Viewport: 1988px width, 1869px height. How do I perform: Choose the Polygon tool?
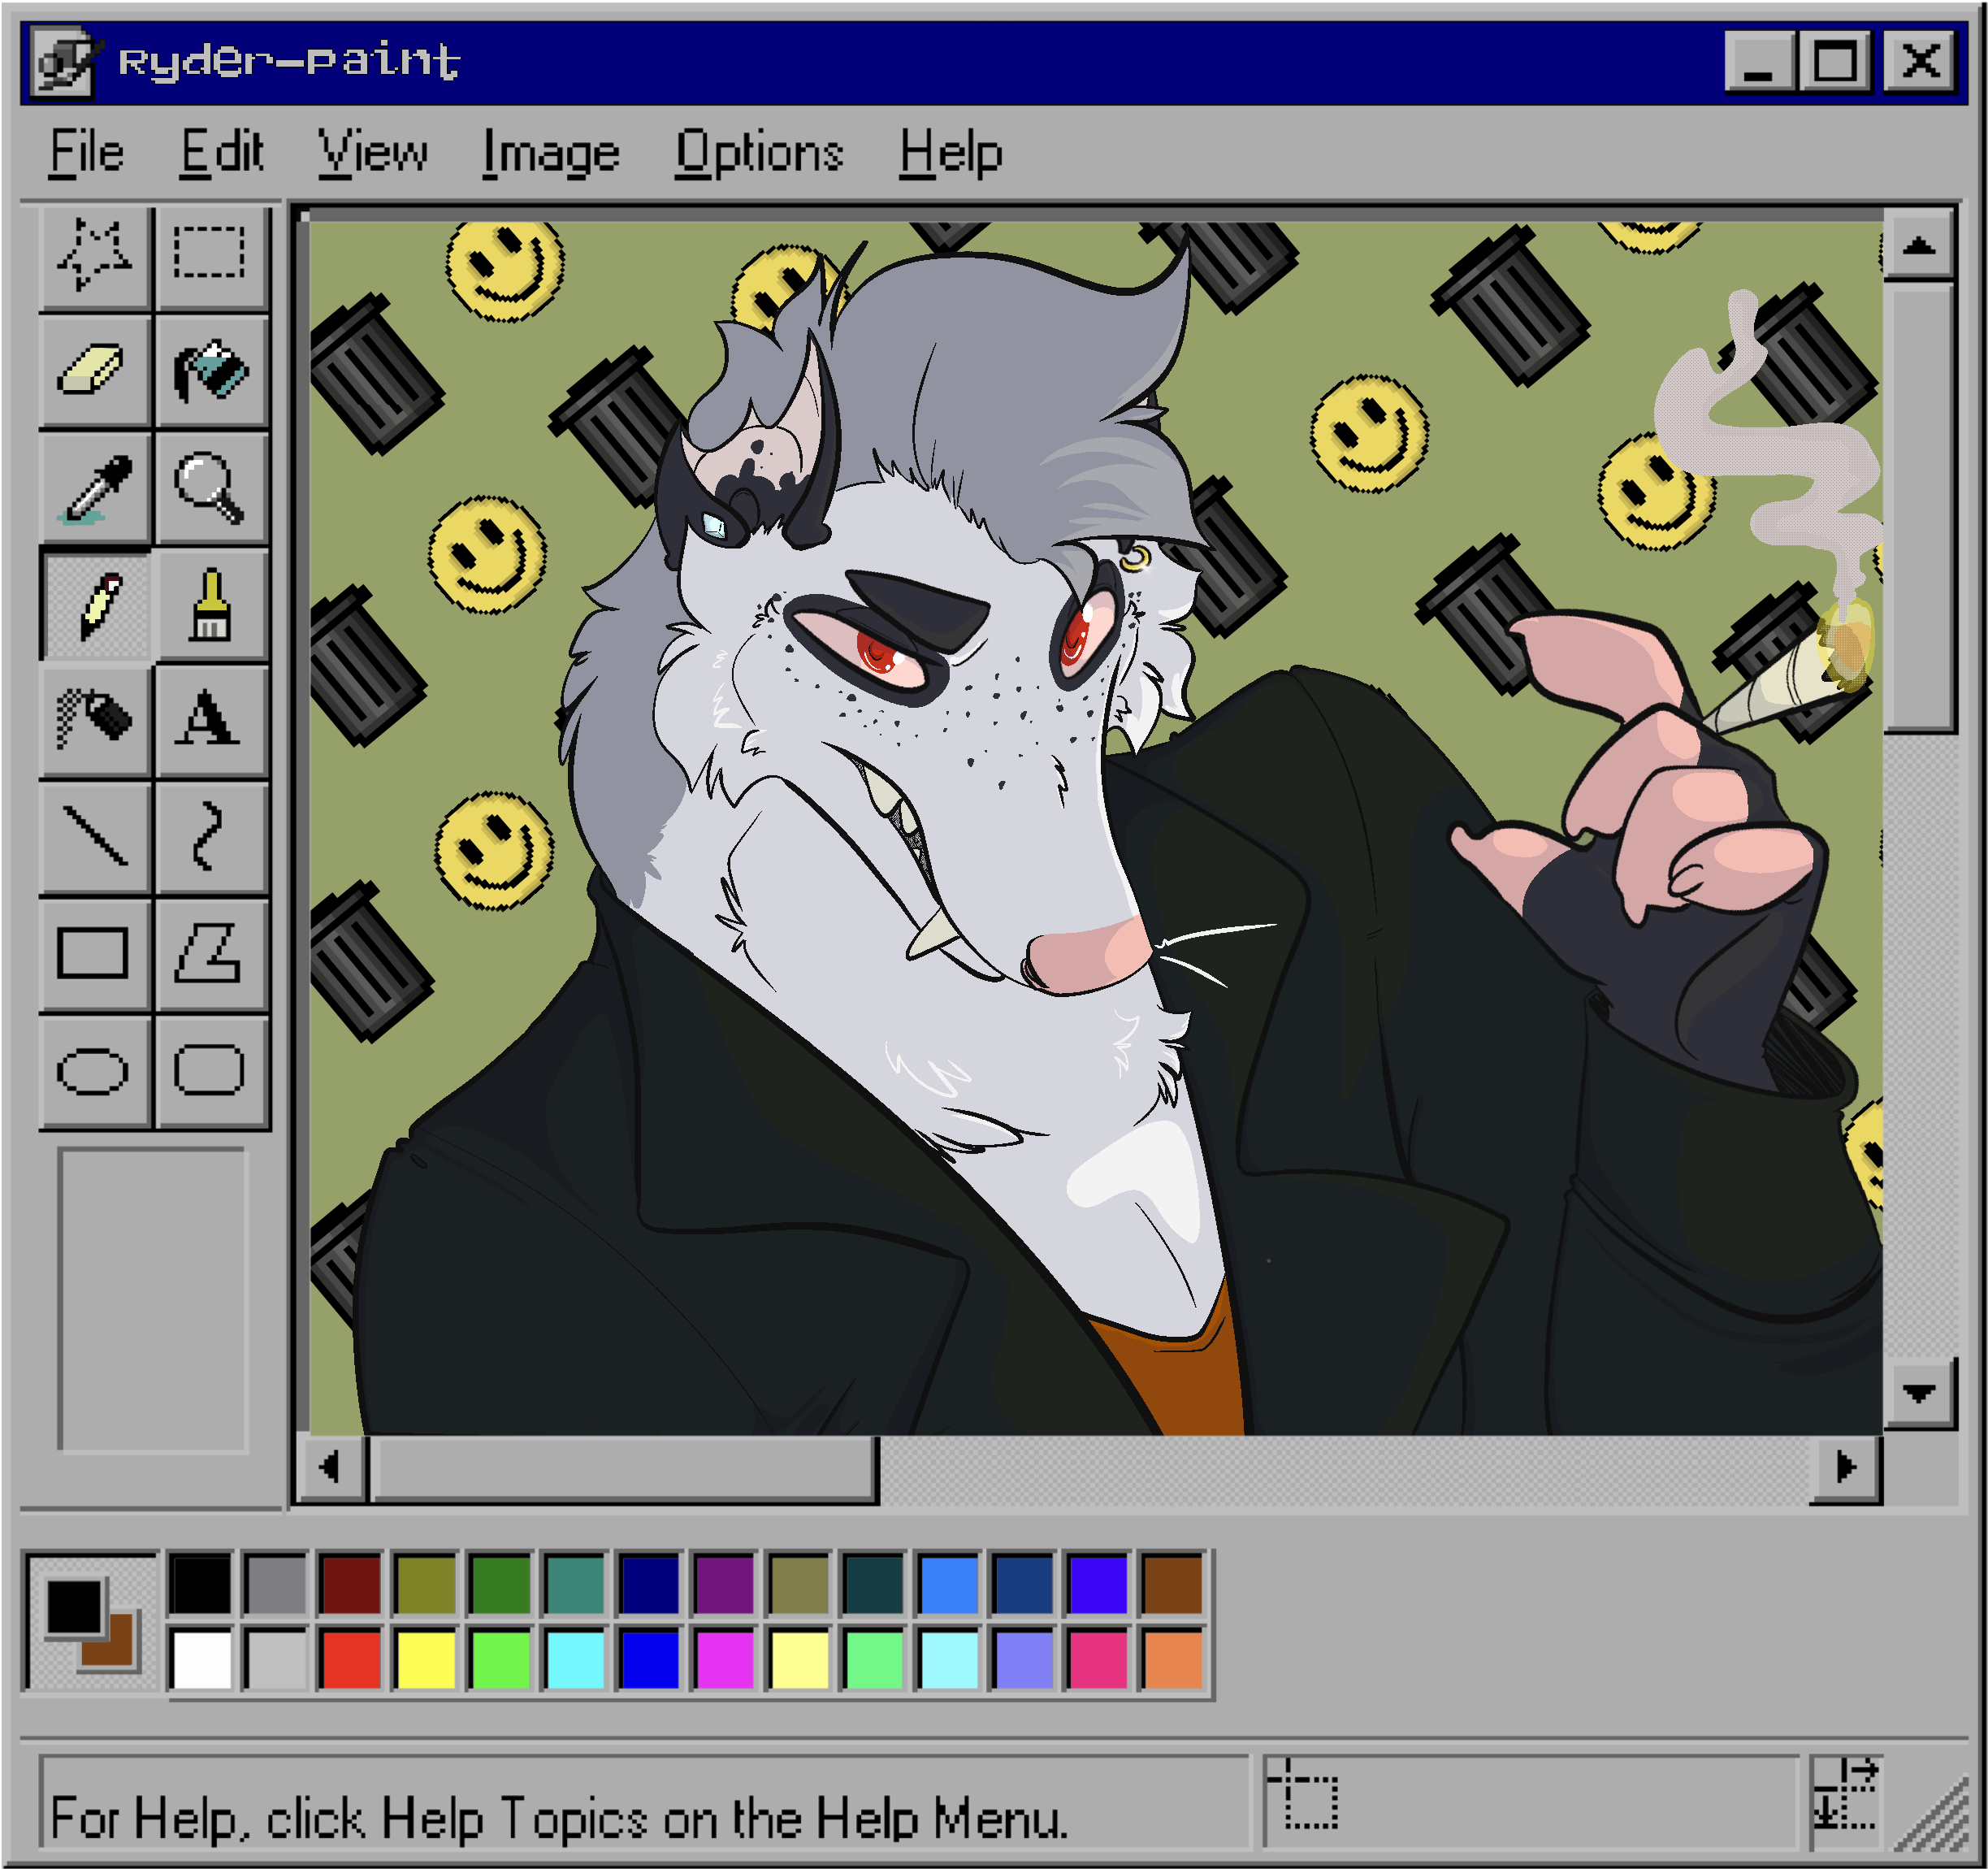click(x=210, y=953)
